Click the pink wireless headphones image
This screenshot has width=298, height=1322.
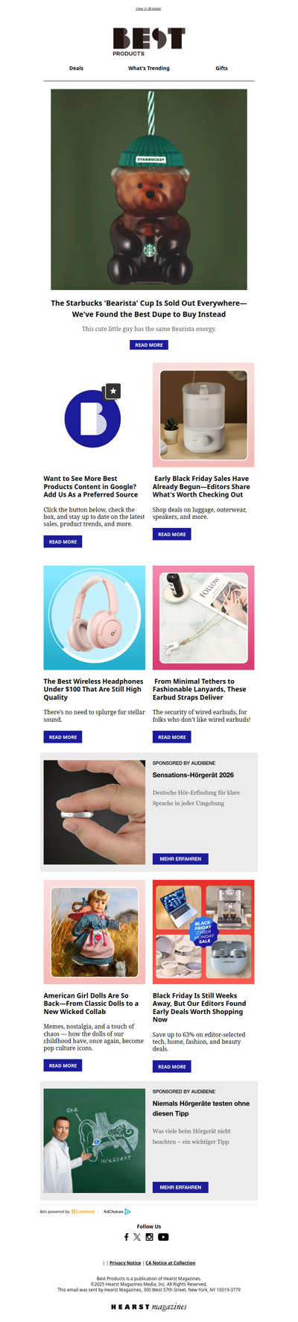click(95, 617)
